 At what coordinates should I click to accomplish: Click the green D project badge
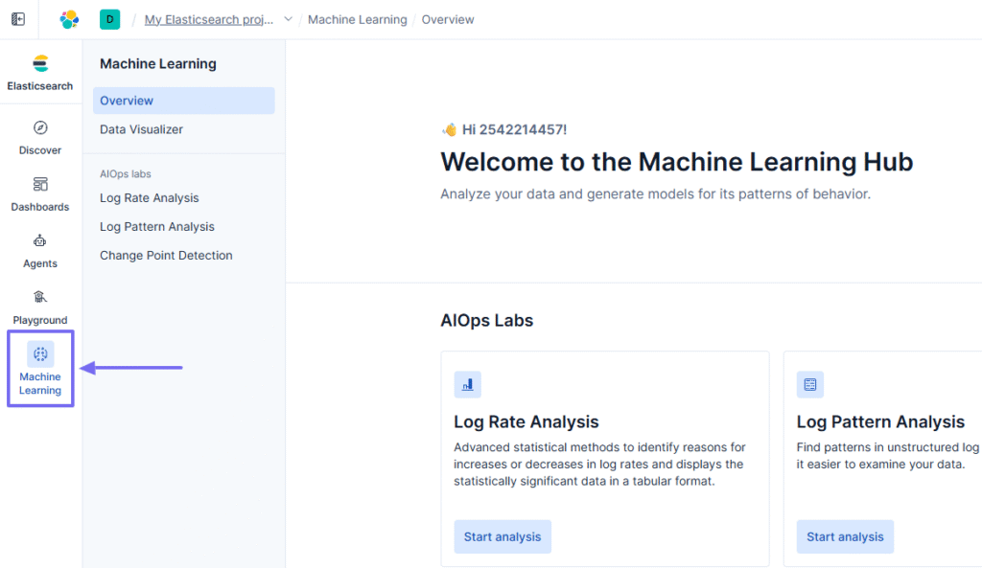(108, 18)
